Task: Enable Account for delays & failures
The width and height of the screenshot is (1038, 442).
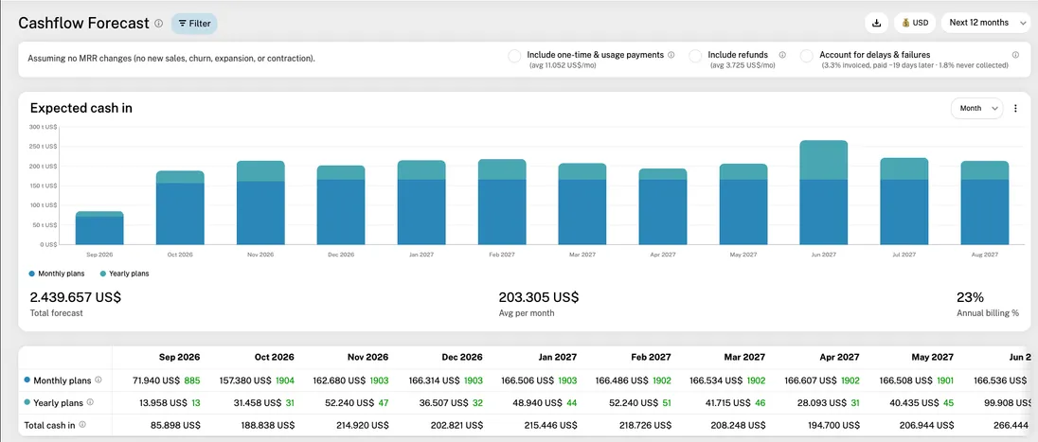Action: [x=807, y=56]
